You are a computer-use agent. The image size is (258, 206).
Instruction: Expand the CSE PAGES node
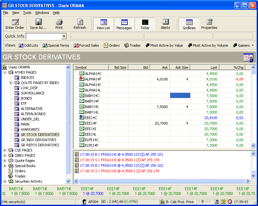(x=5, y=150)
